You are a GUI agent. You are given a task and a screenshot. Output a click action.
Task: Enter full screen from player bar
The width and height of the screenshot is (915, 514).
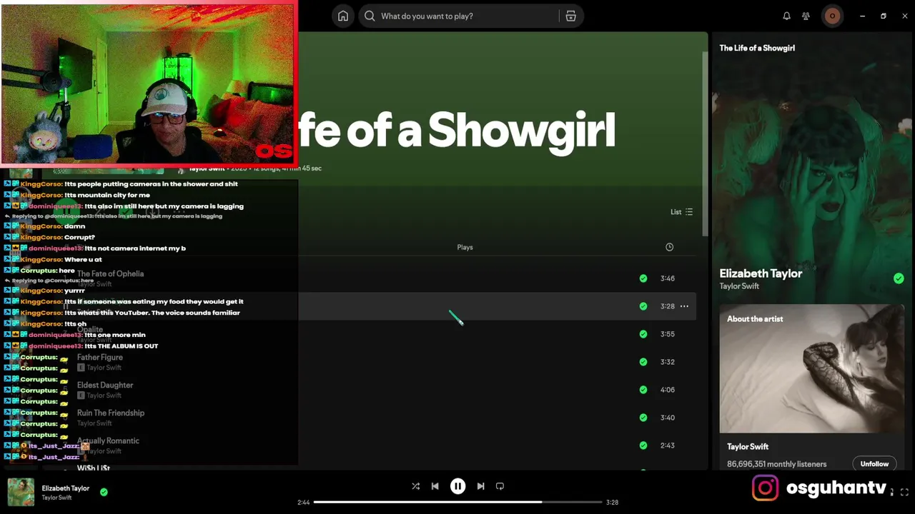click(904, 492)
